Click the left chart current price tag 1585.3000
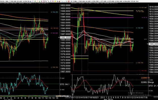Image resolution: width=158 pixels, height=100 pixels. (65, 37)
